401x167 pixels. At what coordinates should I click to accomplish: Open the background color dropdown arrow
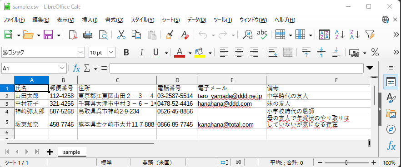tap(210, 53)
